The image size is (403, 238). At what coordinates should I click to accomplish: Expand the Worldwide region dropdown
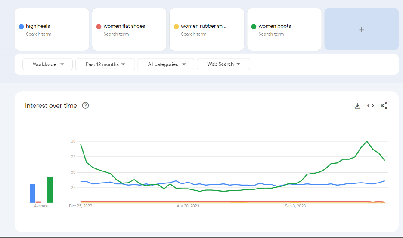click(47, 64)
